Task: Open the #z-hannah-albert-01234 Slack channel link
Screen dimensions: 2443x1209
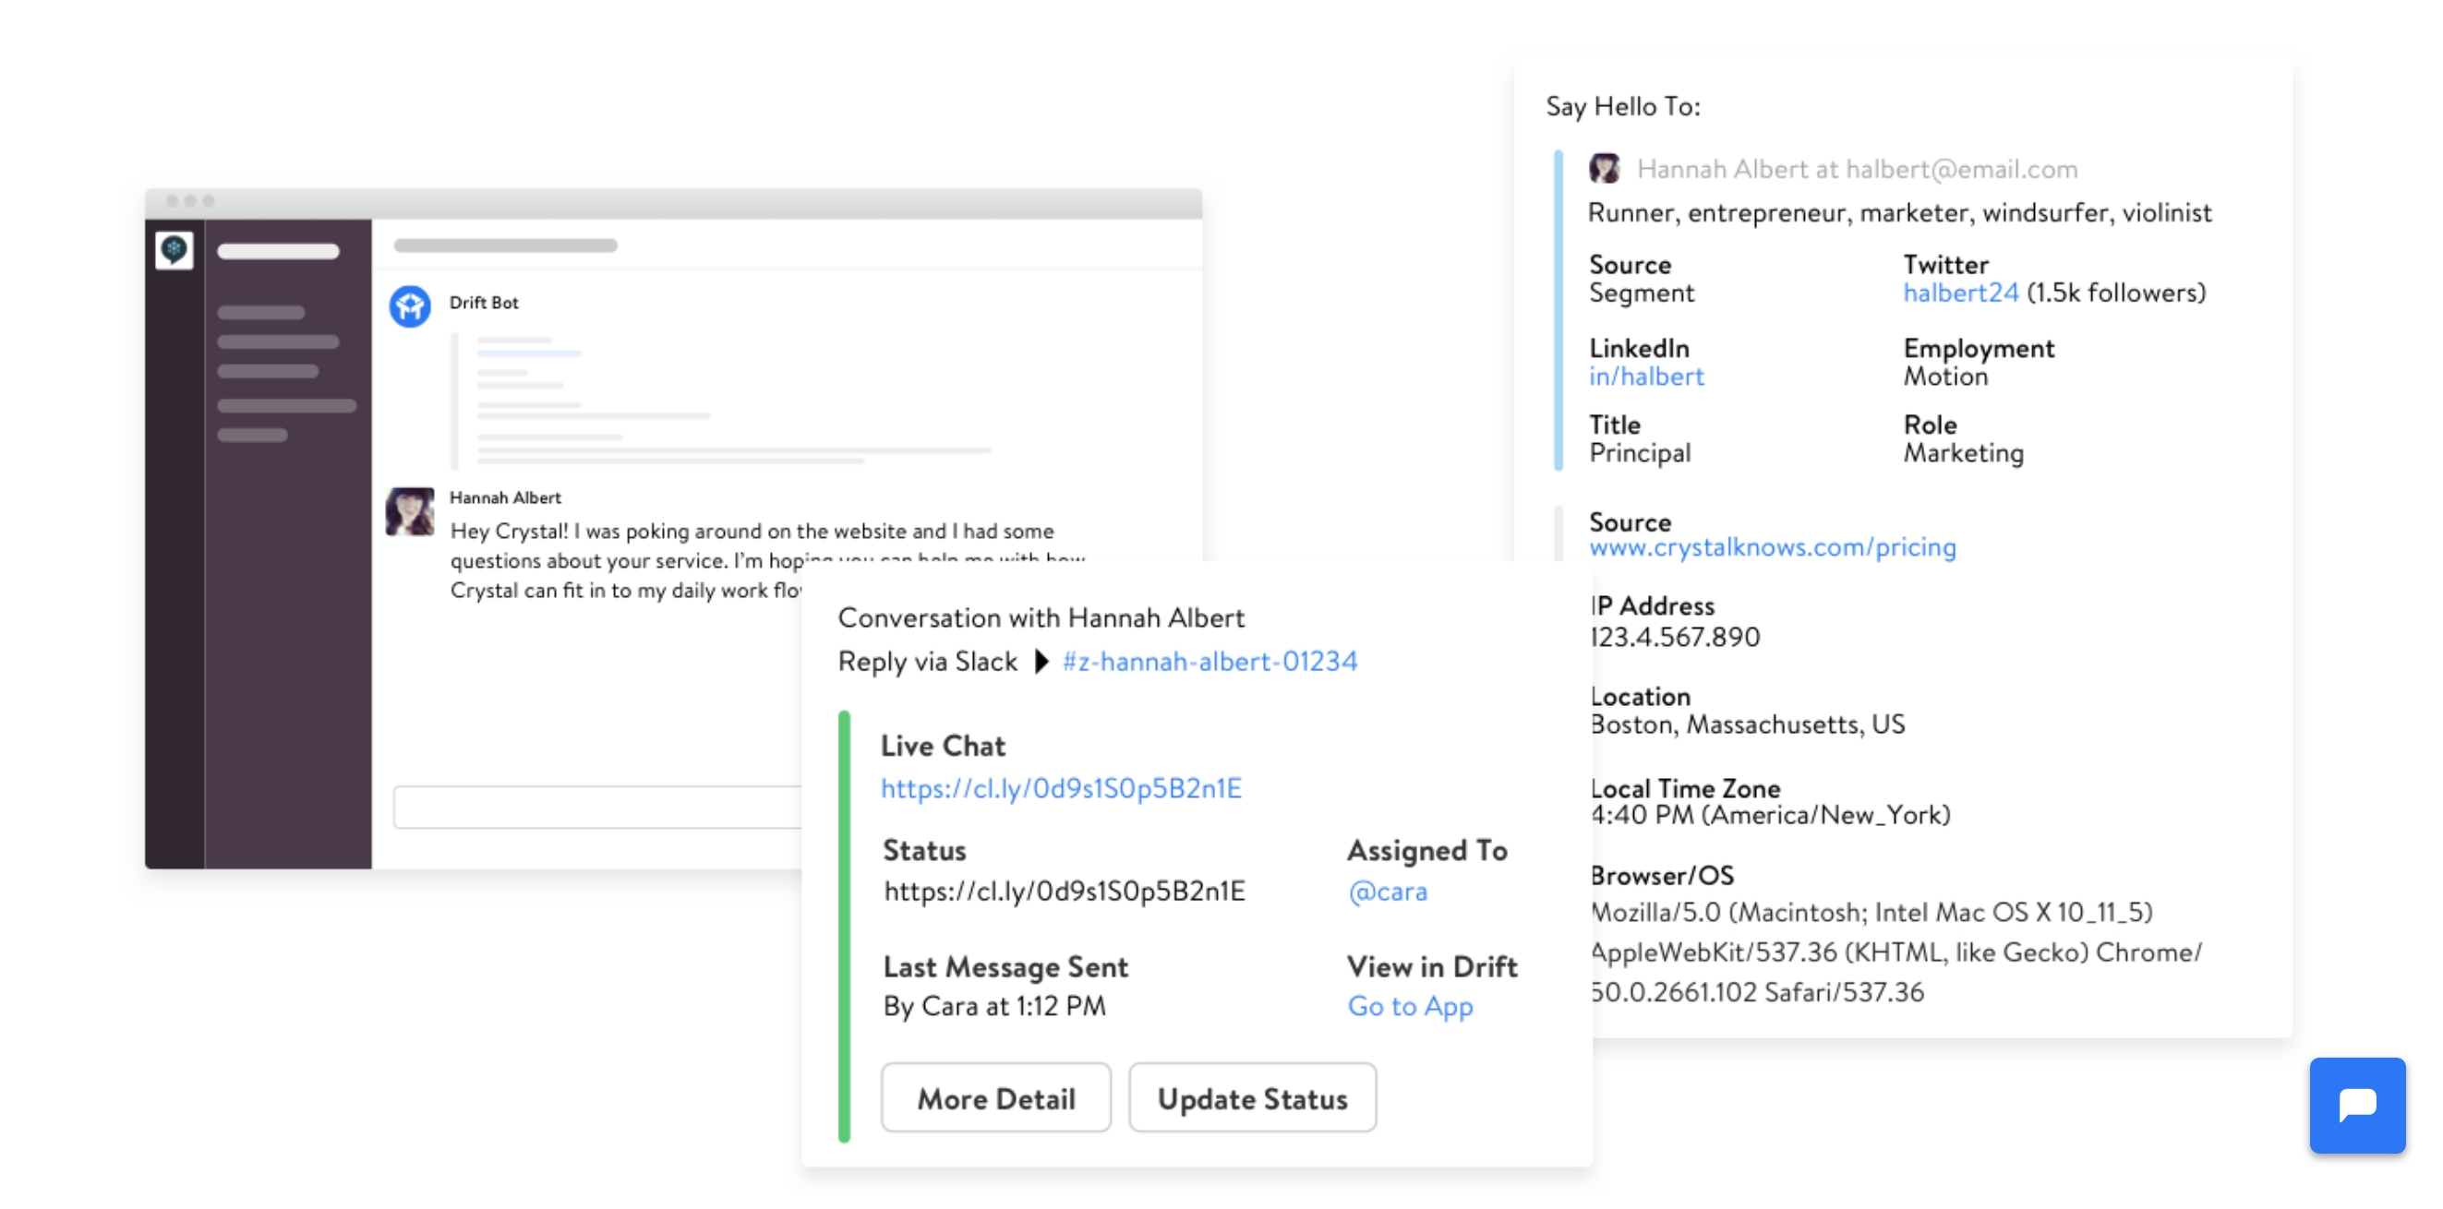Action: (1209, 661)
